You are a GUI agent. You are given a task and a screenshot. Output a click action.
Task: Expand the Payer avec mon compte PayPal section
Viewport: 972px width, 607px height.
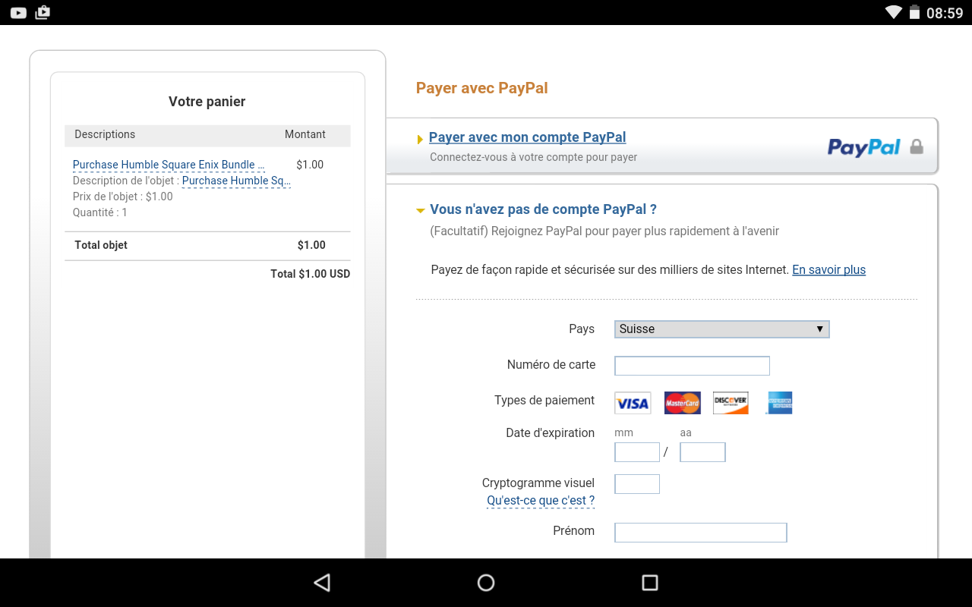tap(527, 137)
